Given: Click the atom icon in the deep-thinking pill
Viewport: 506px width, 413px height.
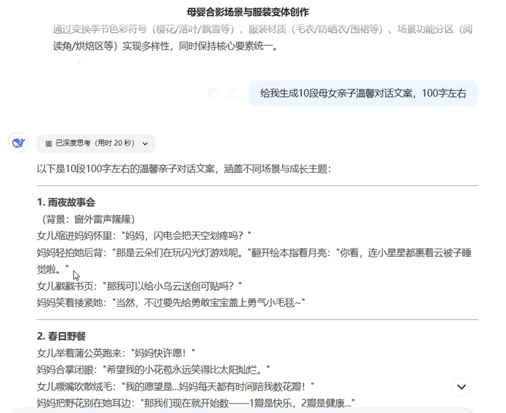Looking at the screenshot, I should click(x=48, y=144).
